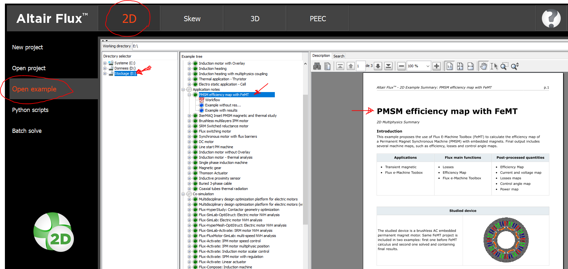Select Line start PM machine example
The image size is (568, 269).
(216, 147)
